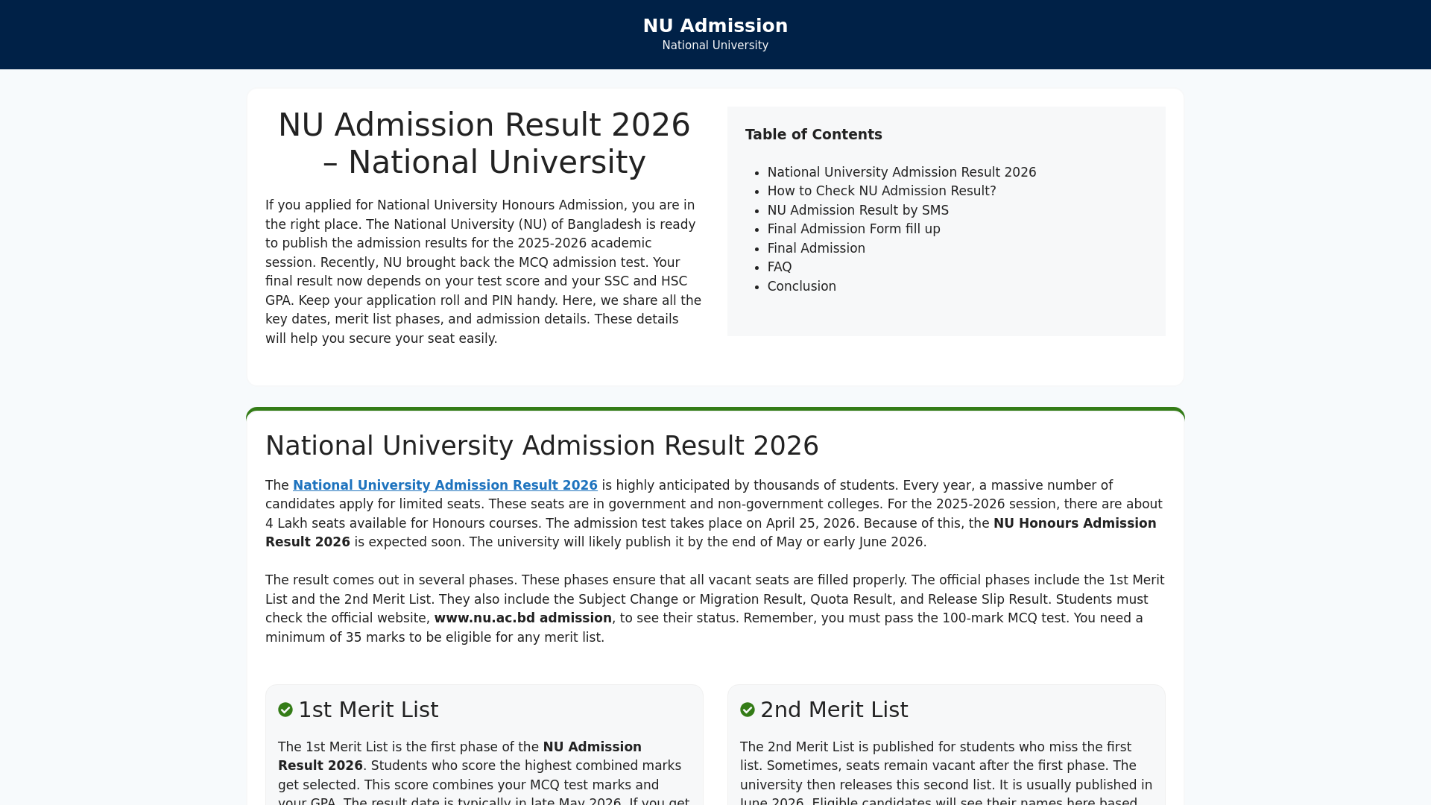Jump to 'NU Admission Result by SMS' section
1431x805 pixels.
coord(858,210)
